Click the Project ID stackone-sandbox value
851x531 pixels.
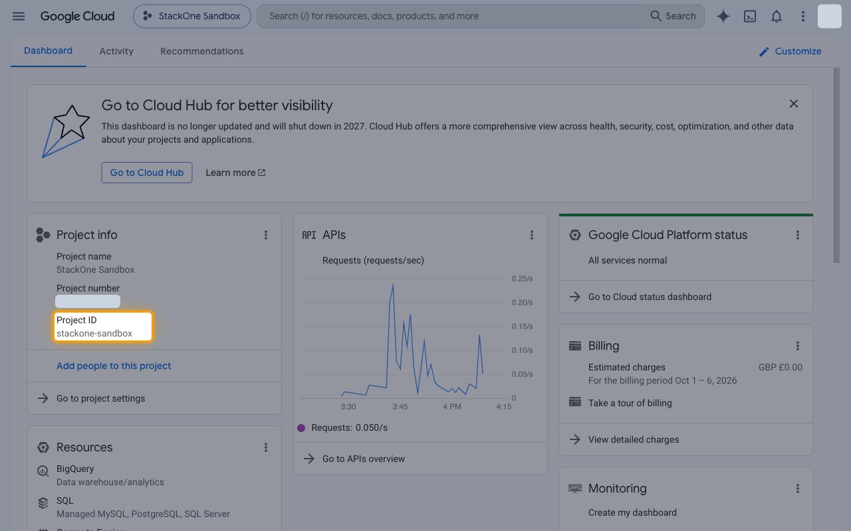(x=94, y=333)
